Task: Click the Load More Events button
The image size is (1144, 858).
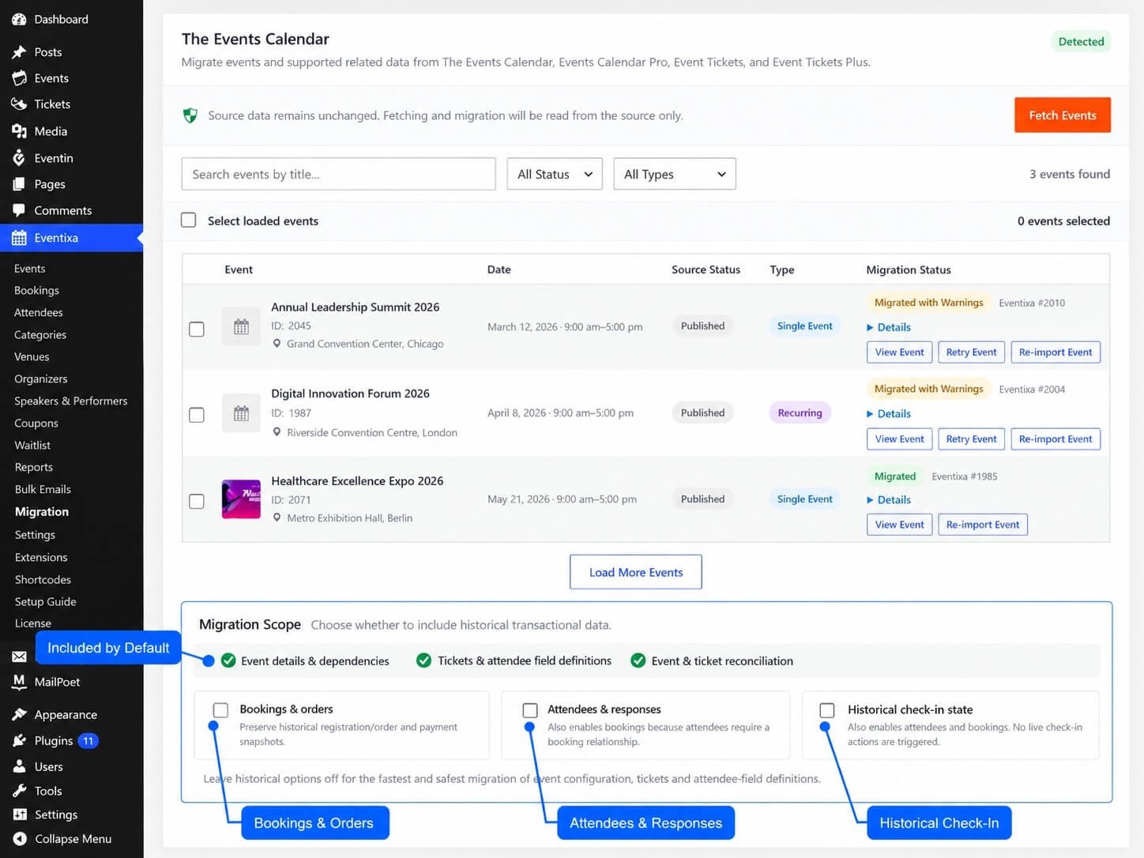Action: pos(636,572)
